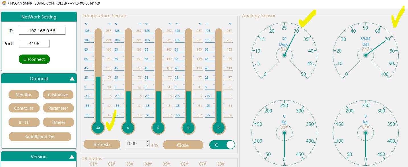Toggle the °C temperature unit switch
The height and width of the screenshot is (167, 408).
coord(222,145)
